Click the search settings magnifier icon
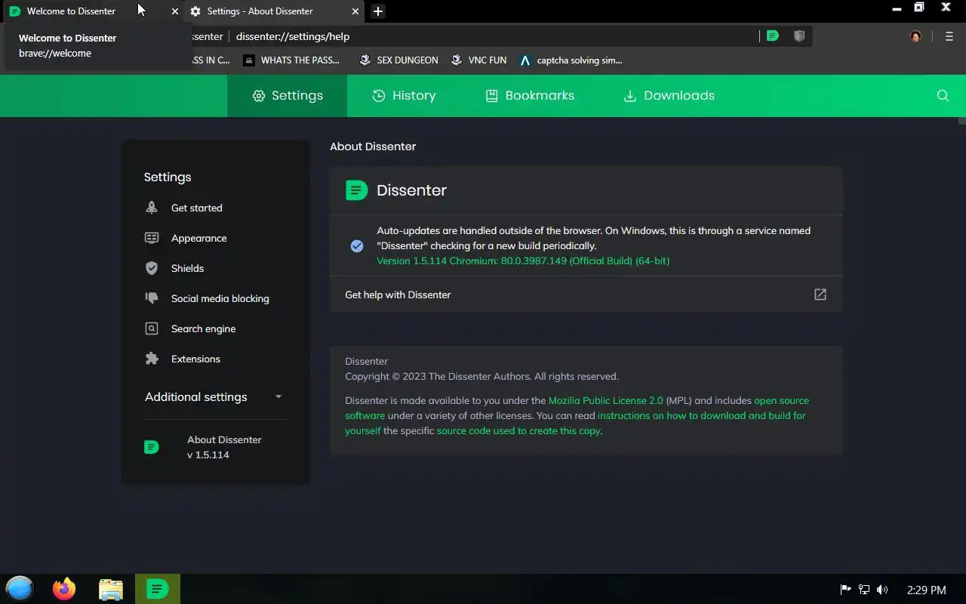The height and width of the screenshot is (604, 966). (x=943, y=96)
